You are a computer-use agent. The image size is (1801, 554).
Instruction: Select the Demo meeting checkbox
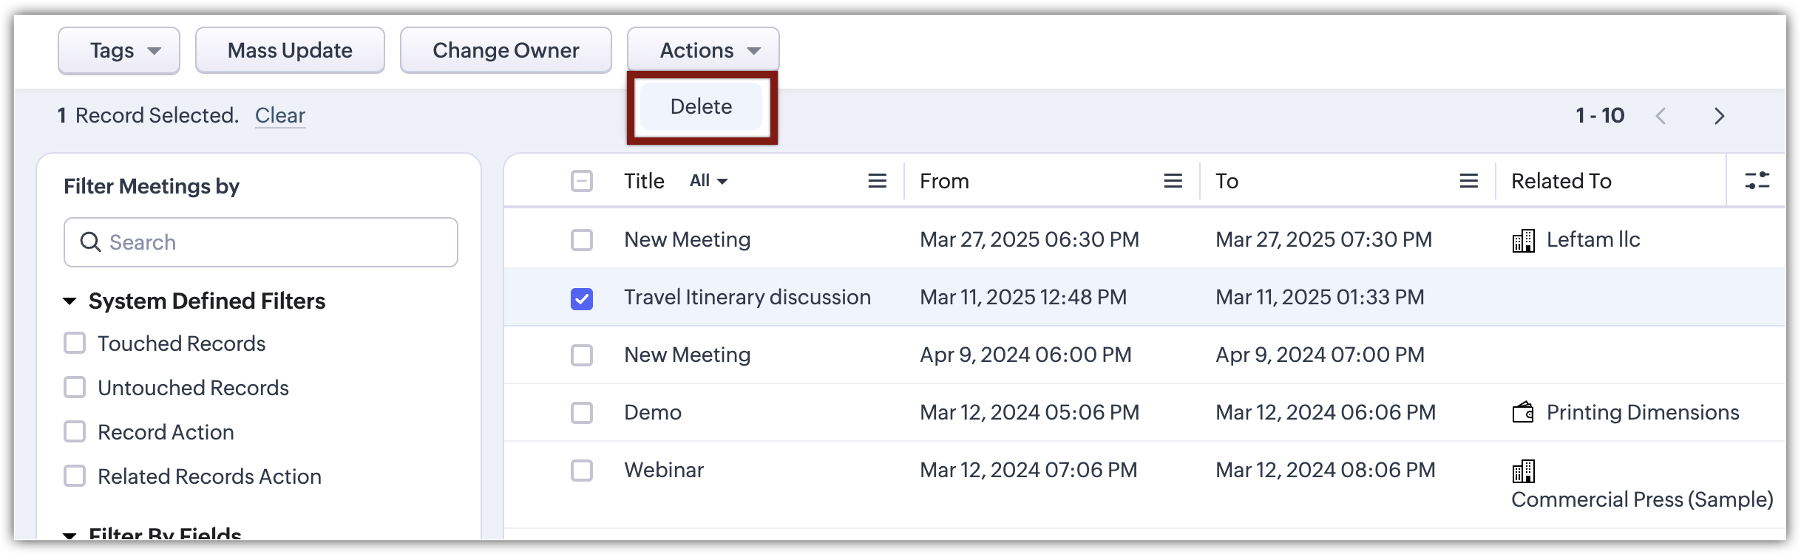click(582, 413)
